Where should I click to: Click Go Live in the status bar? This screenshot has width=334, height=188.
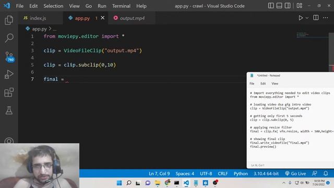(x=295, y=173)
